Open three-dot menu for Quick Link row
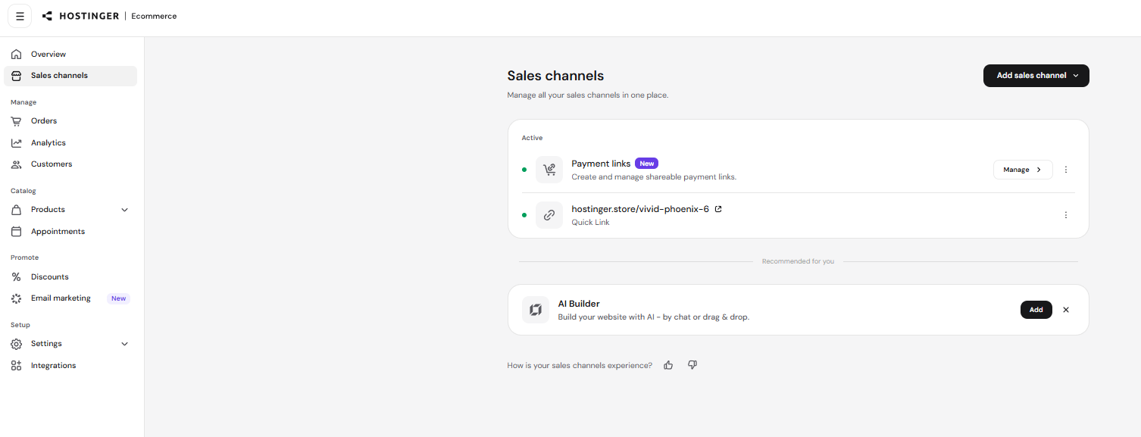Viewport: 1141px width, 437px height. tap(1066, 215)
